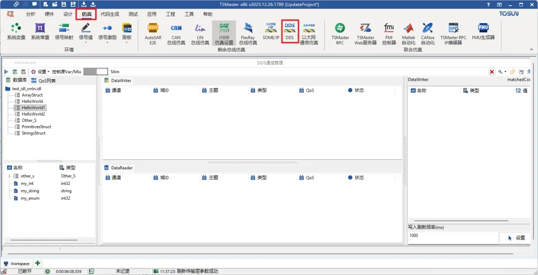Open CAN 总线仿真 bus simulation
Image resolution: width=538 pixels, height=275 pixels.
(x=176, y=33)
